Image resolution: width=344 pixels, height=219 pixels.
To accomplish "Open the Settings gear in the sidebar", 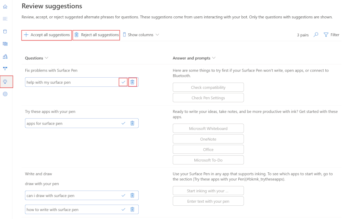I will (x=5, y=94).
